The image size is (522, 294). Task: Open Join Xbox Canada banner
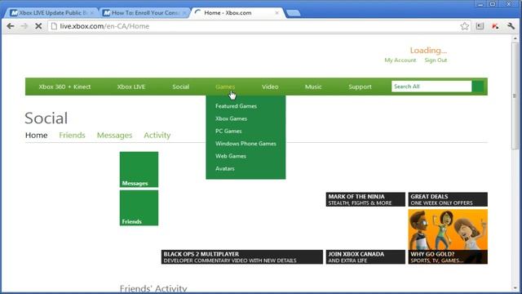pos(365,257)
